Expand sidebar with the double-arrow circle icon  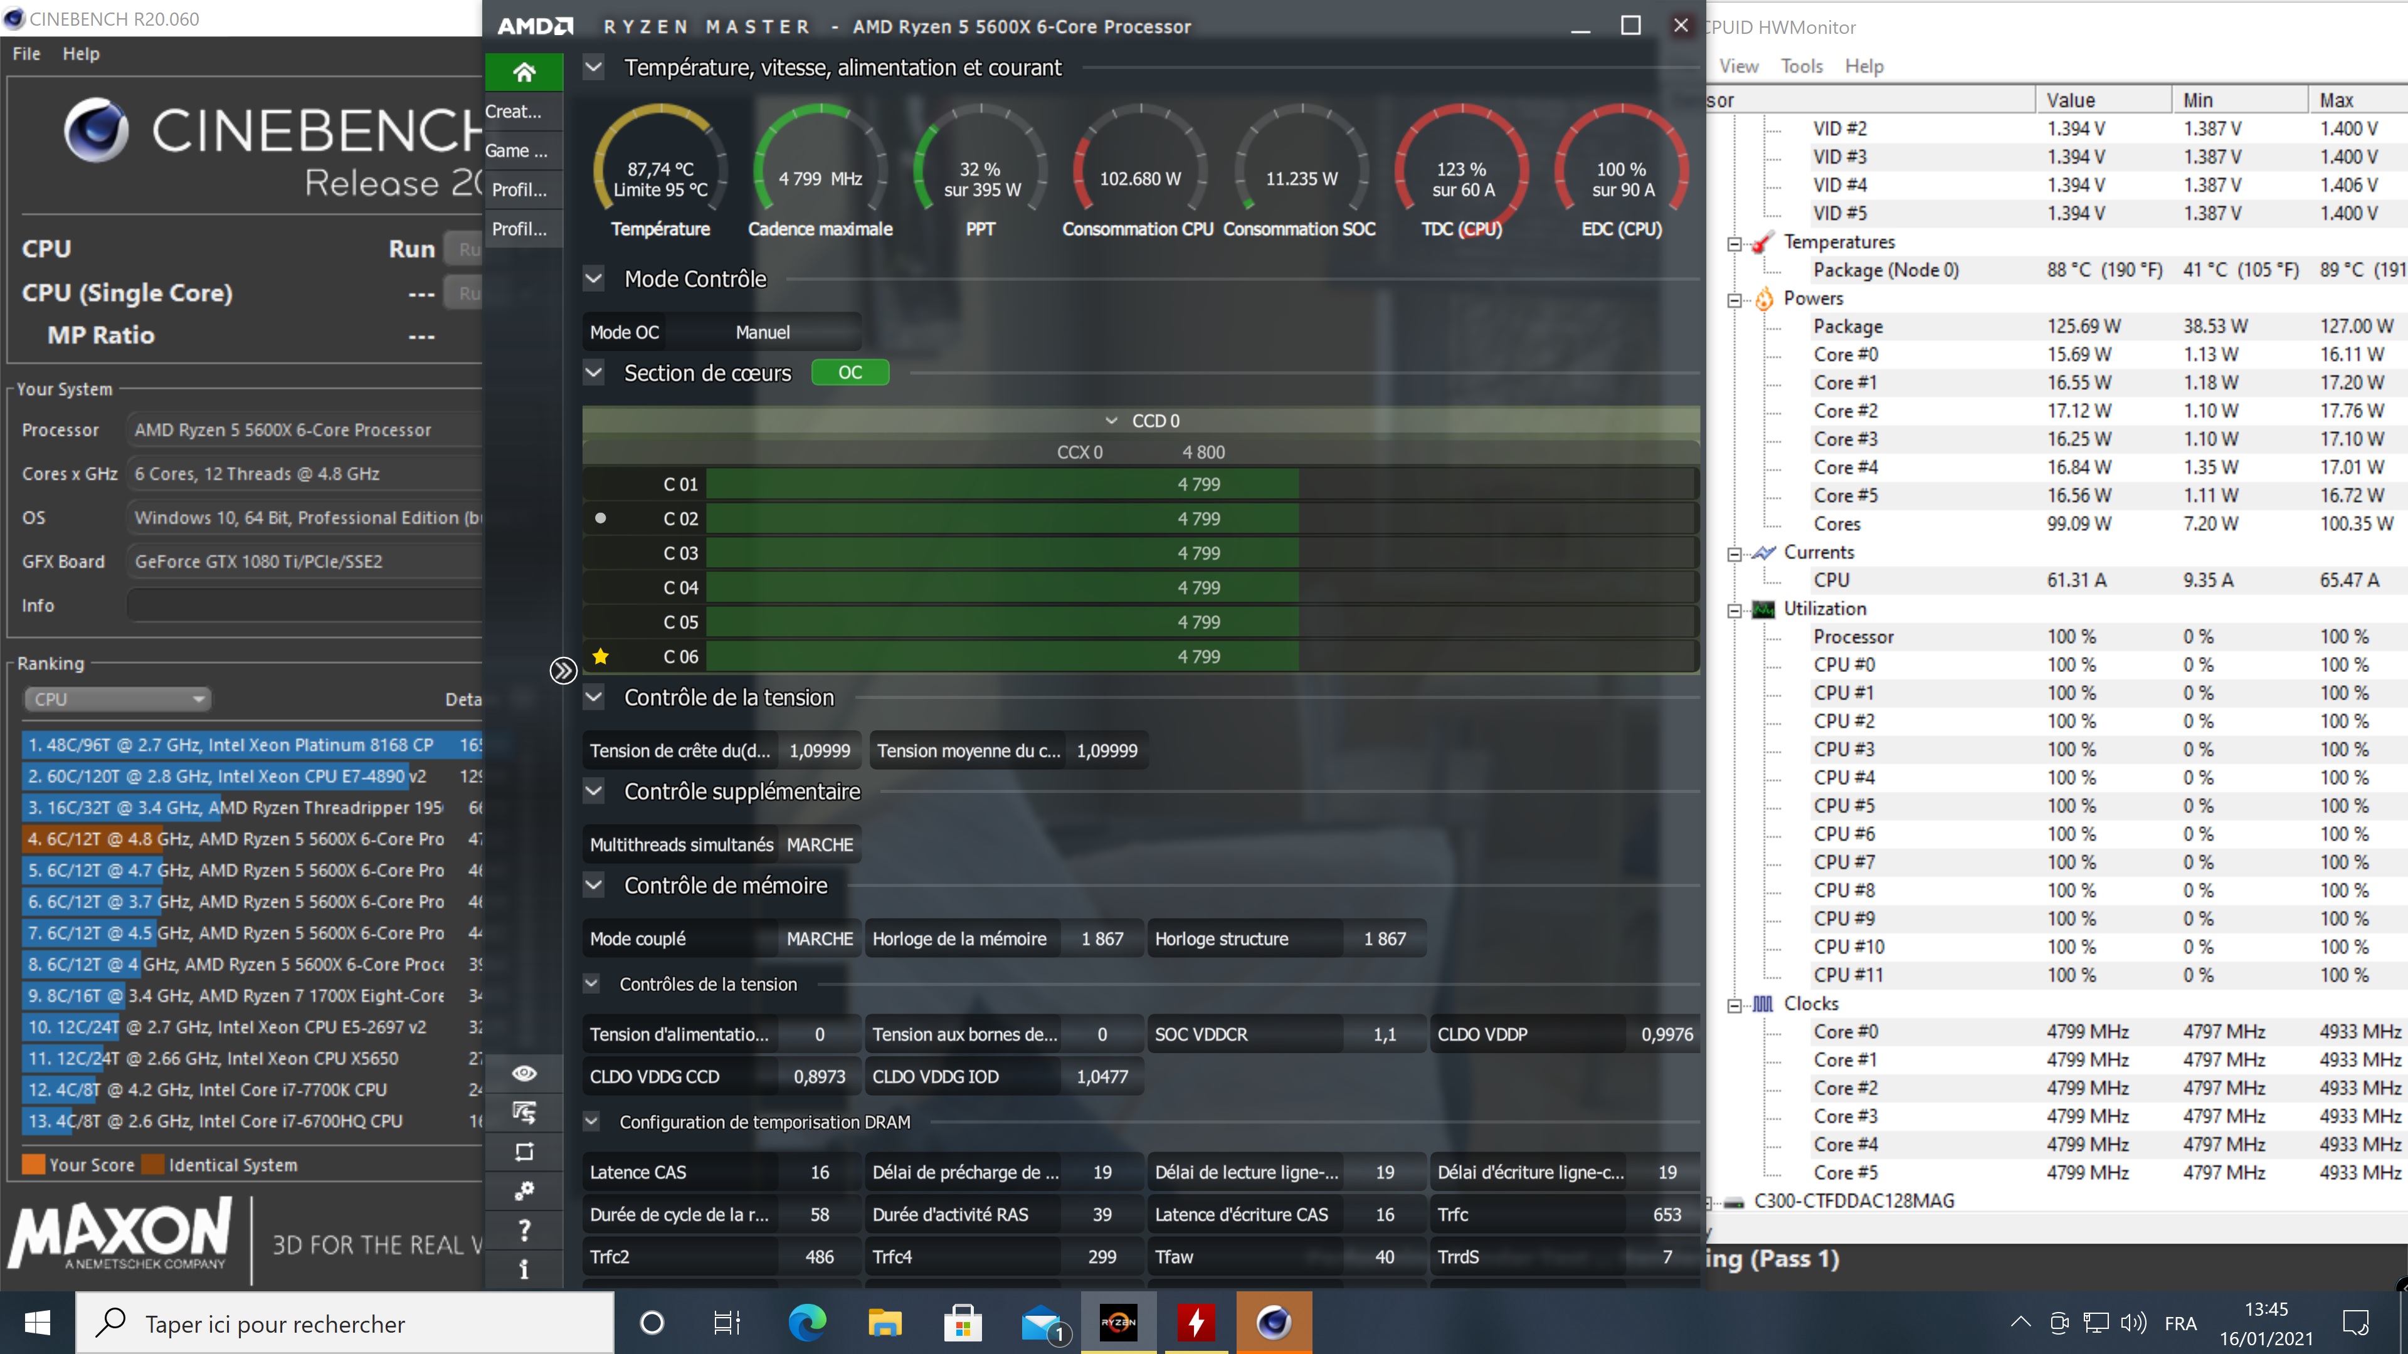(562, 670)
